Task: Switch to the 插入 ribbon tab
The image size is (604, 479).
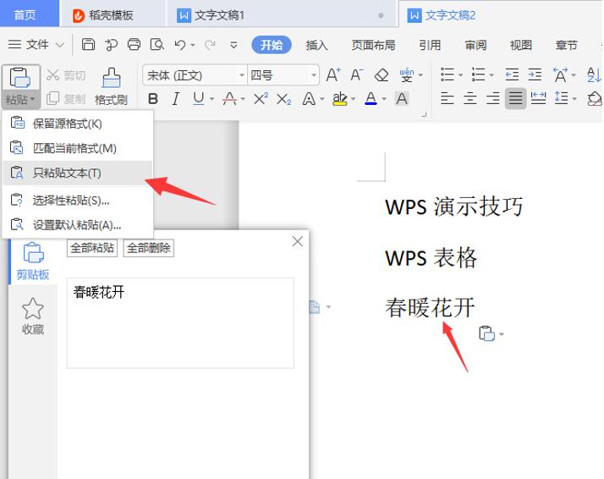Action: pyautogui.click(x=316, y=45)
